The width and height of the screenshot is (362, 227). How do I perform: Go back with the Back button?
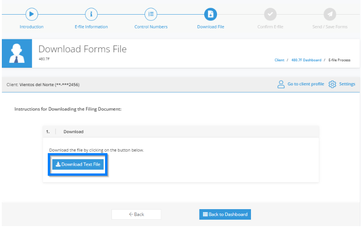(x=136, y=214)
